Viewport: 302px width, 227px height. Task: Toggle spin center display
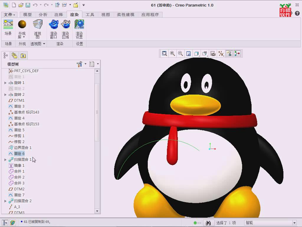(x=237, y=53)
